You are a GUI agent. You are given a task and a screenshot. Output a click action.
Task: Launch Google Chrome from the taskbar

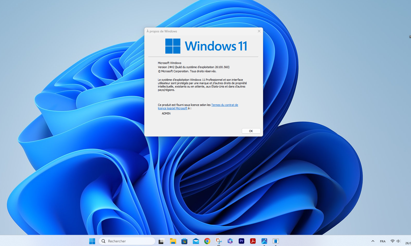pos(207,241)
